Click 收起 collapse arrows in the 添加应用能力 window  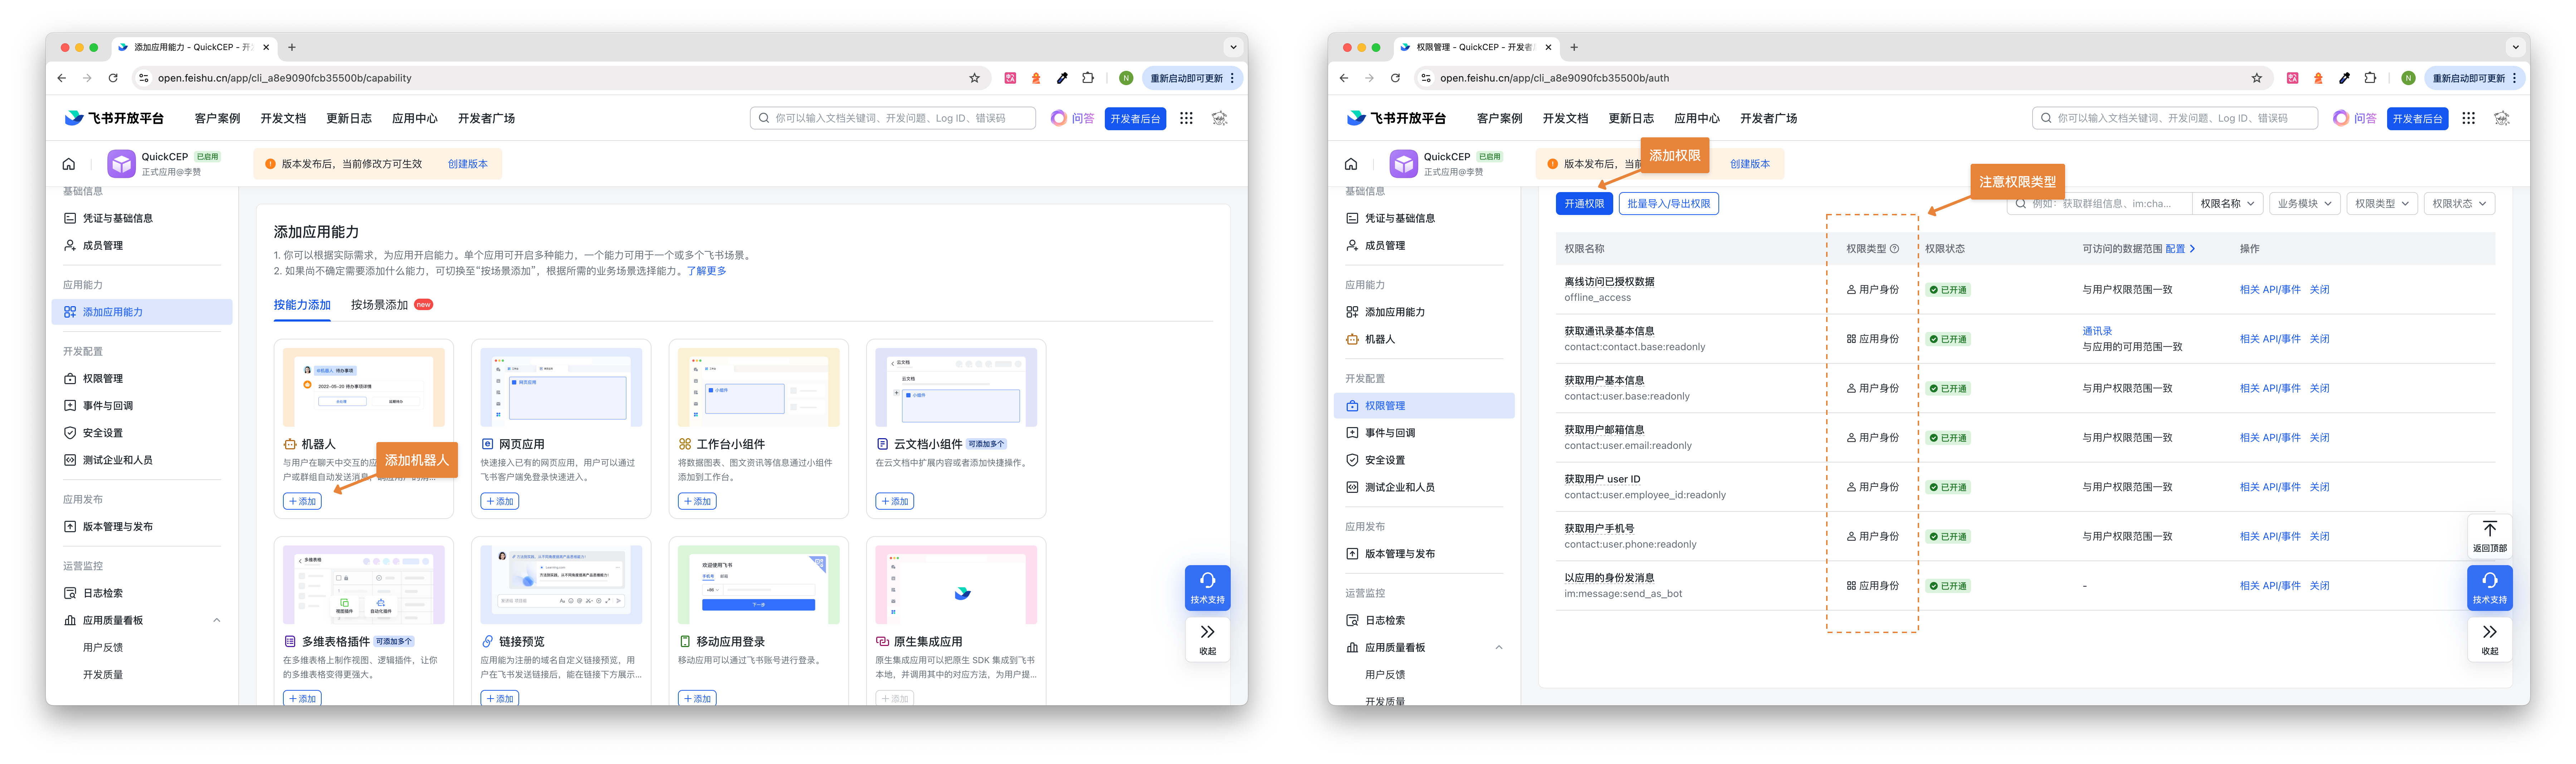[1207, 639]
